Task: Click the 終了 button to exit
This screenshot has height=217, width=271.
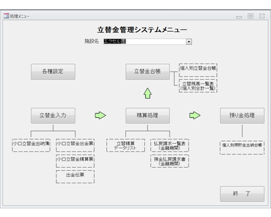Action: (x=242, y=194)
